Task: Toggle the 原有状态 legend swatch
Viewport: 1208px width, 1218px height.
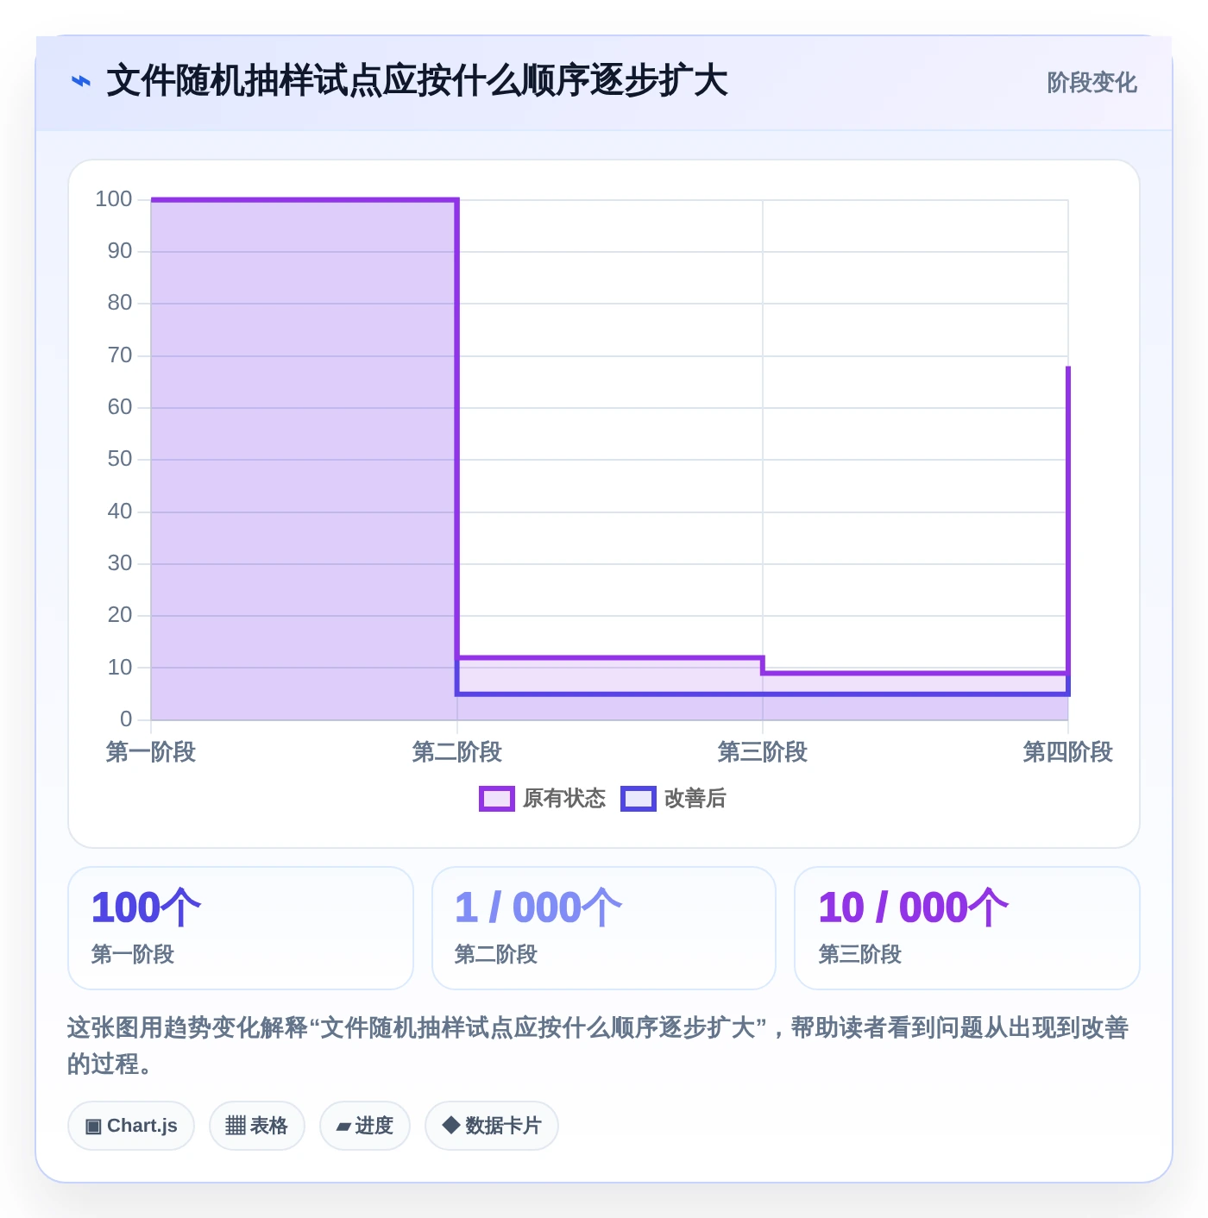Action: click(497, 799)
